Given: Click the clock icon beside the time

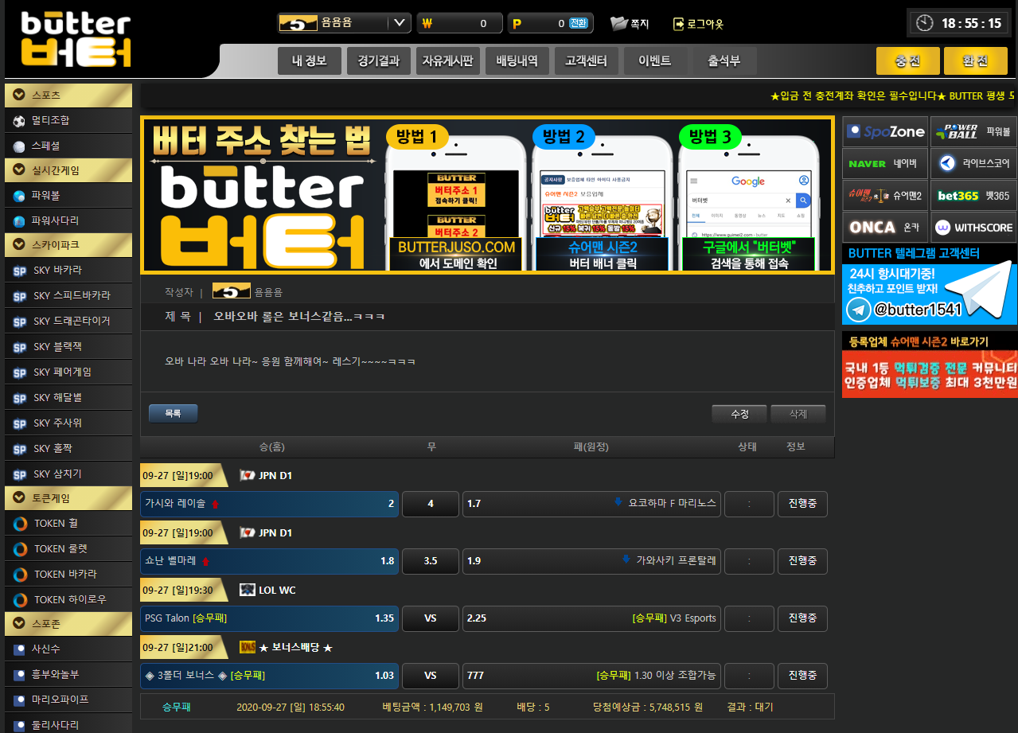Looking at the screenshot, I should tap(924, 23).
